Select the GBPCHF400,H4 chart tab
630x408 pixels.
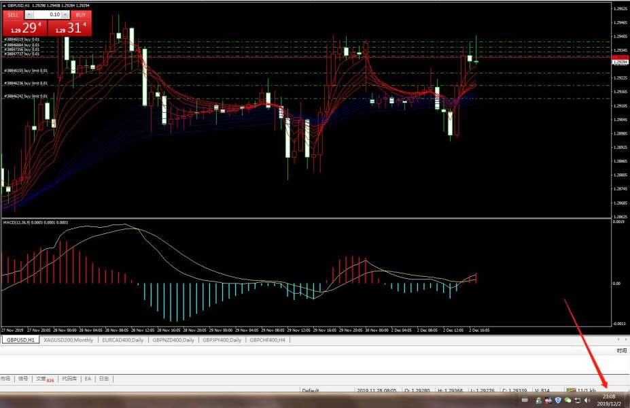pos(267,339)
